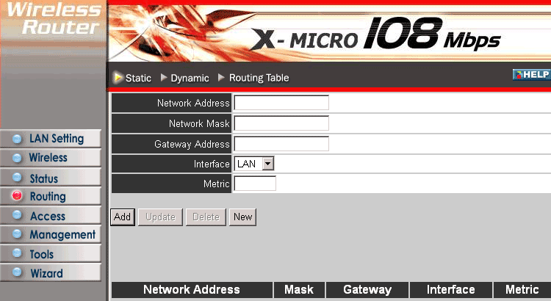The width and height of the screenshot is (551, 301).
Task: Click the Add button
Action: point(122,217)
